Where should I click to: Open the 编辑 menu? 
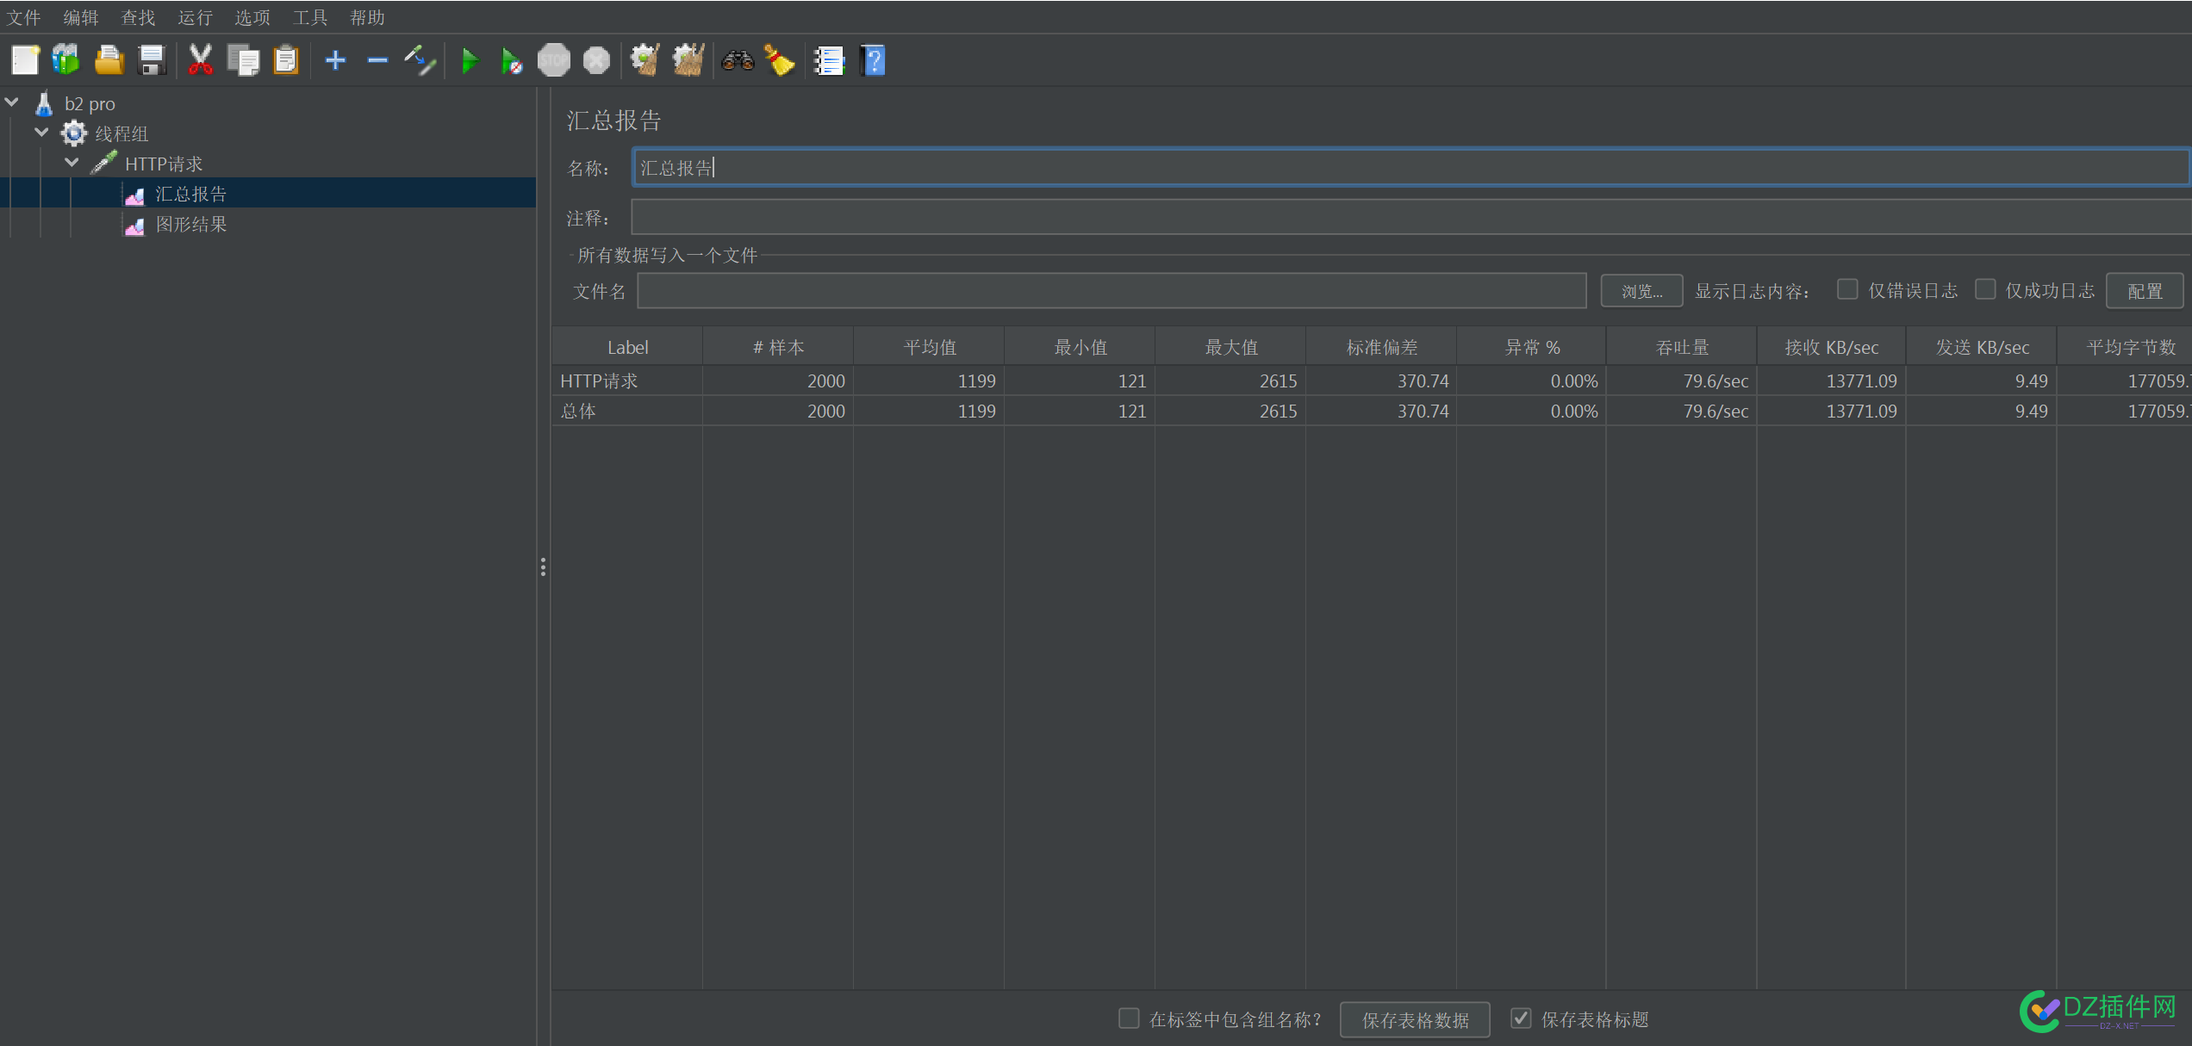[x=81, y=17]
